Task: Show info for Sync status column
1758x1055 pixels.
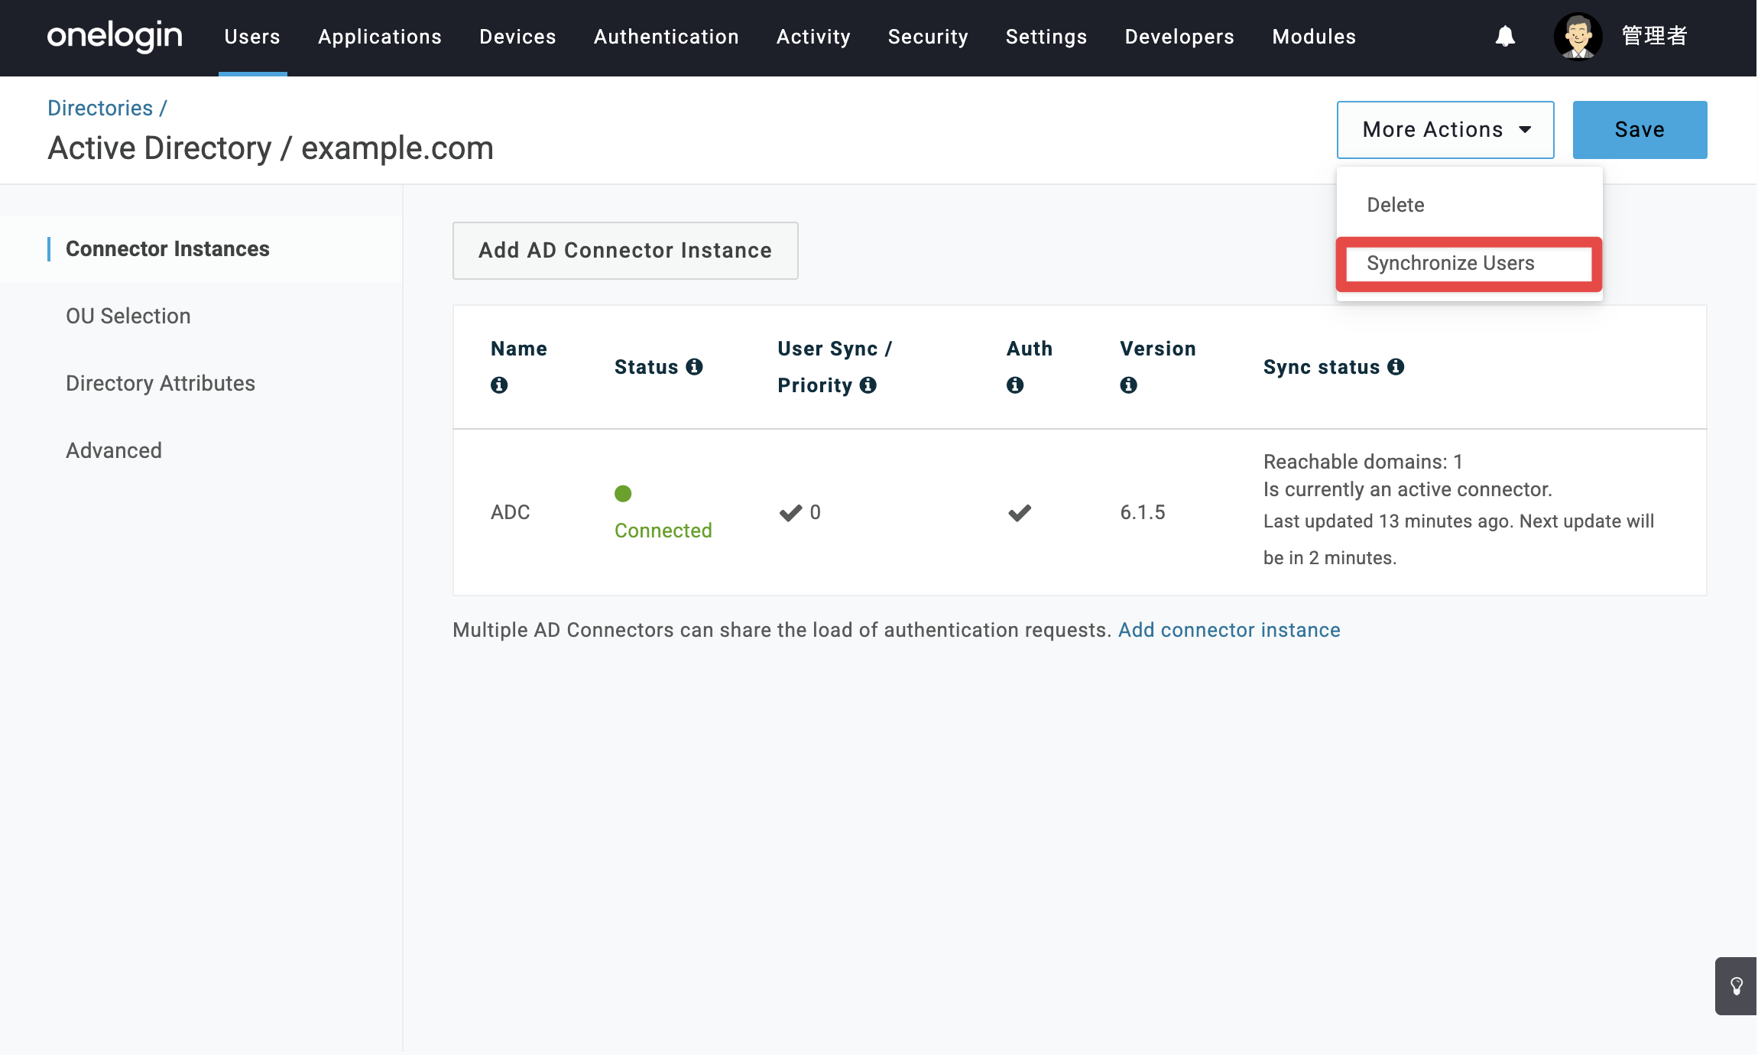Action: click(1396, 367)
